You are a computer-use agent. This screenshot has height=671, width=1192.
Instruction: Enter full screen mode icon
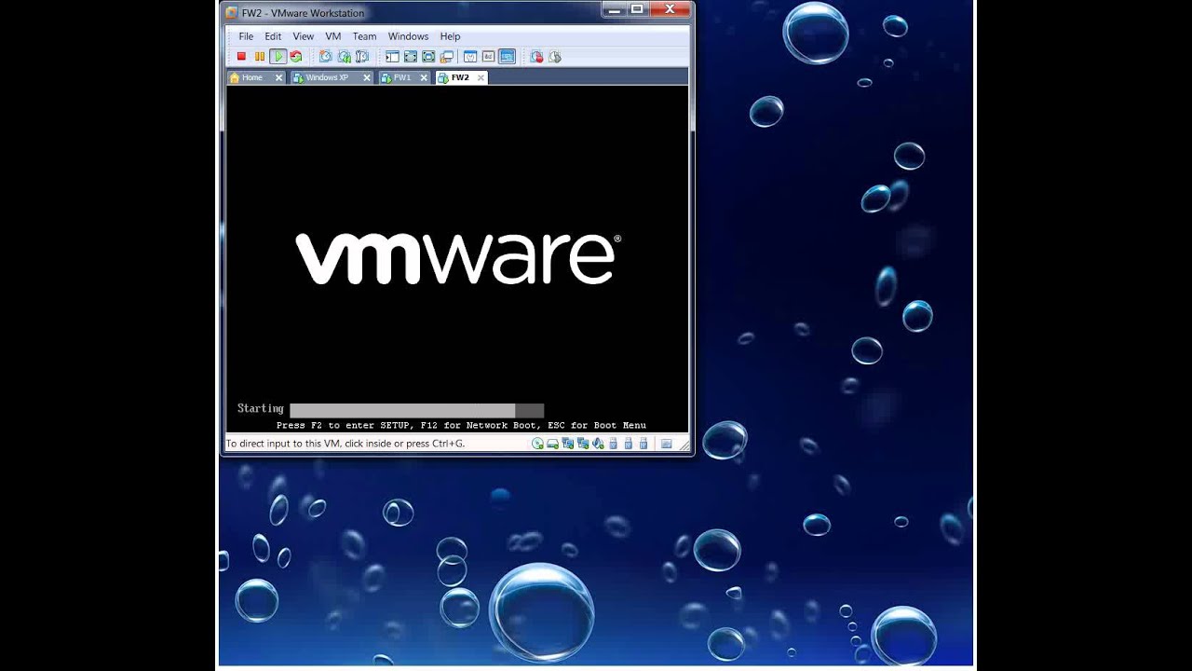[428, 57]
